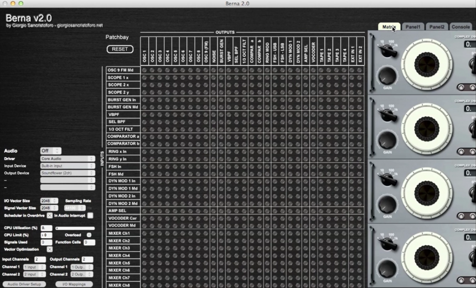Patch OSC 1 output to OSC 9 FM Md pin
476x288 pixels.
(x=144, y=70)
